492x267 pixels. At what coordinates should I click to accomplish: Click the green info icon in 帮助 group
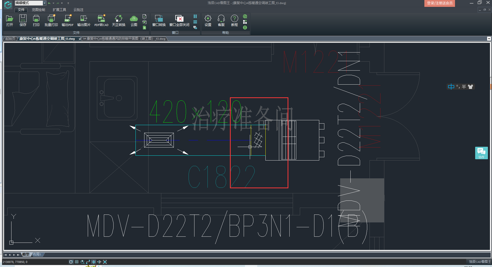(245, 28)
